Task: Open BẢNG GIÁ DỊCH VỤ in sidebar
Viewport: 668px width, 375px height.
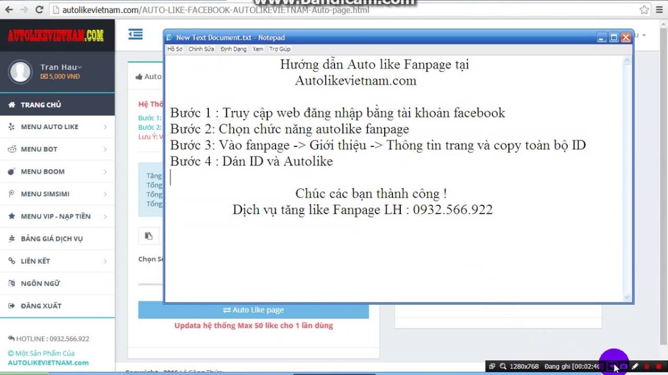Action: (57, 239)
